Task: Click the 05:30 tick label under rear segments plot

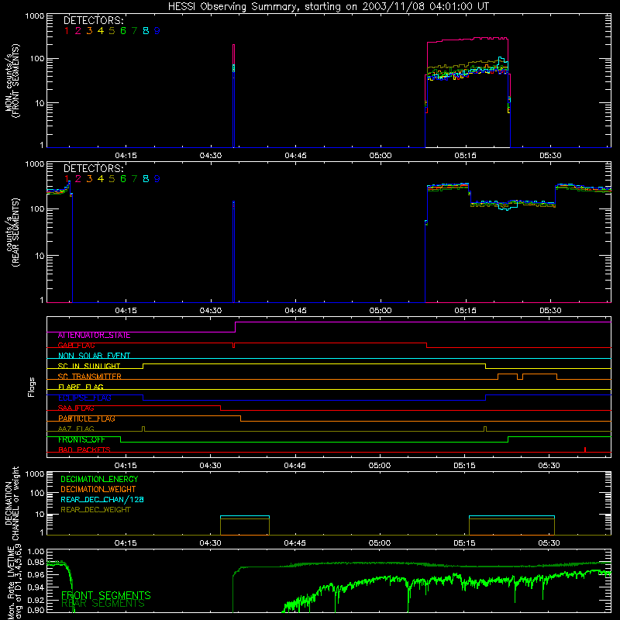Action: click(550, 311)
